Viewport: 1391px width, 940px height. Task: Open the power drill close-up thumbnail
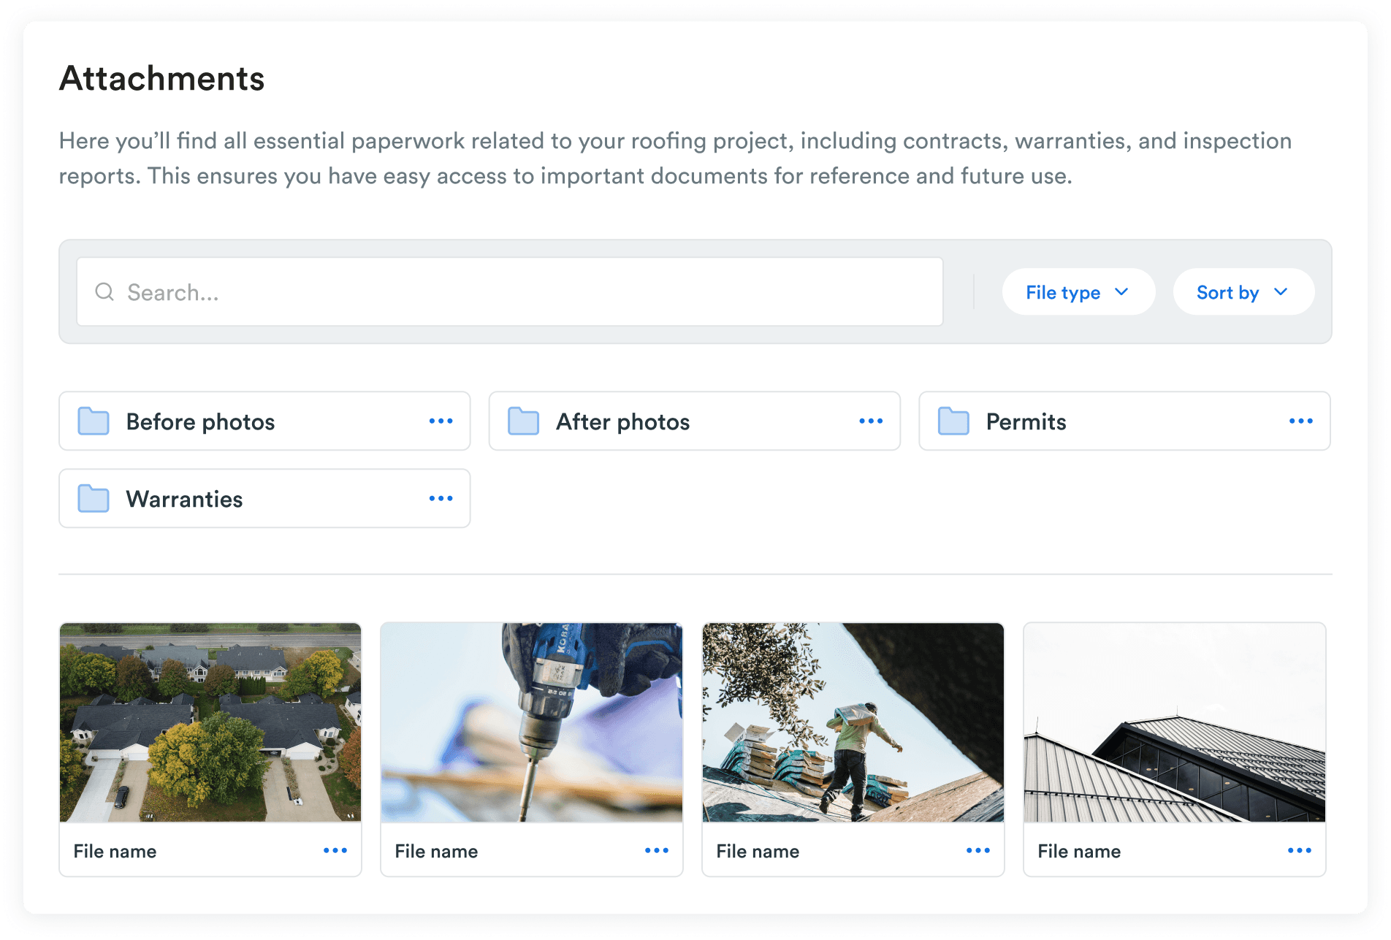point(532,722)
